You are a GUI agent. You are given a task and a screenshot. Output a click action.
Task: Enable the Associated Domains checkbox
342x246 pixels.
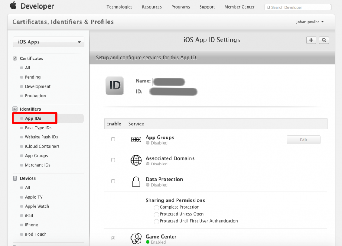(113, 160)
